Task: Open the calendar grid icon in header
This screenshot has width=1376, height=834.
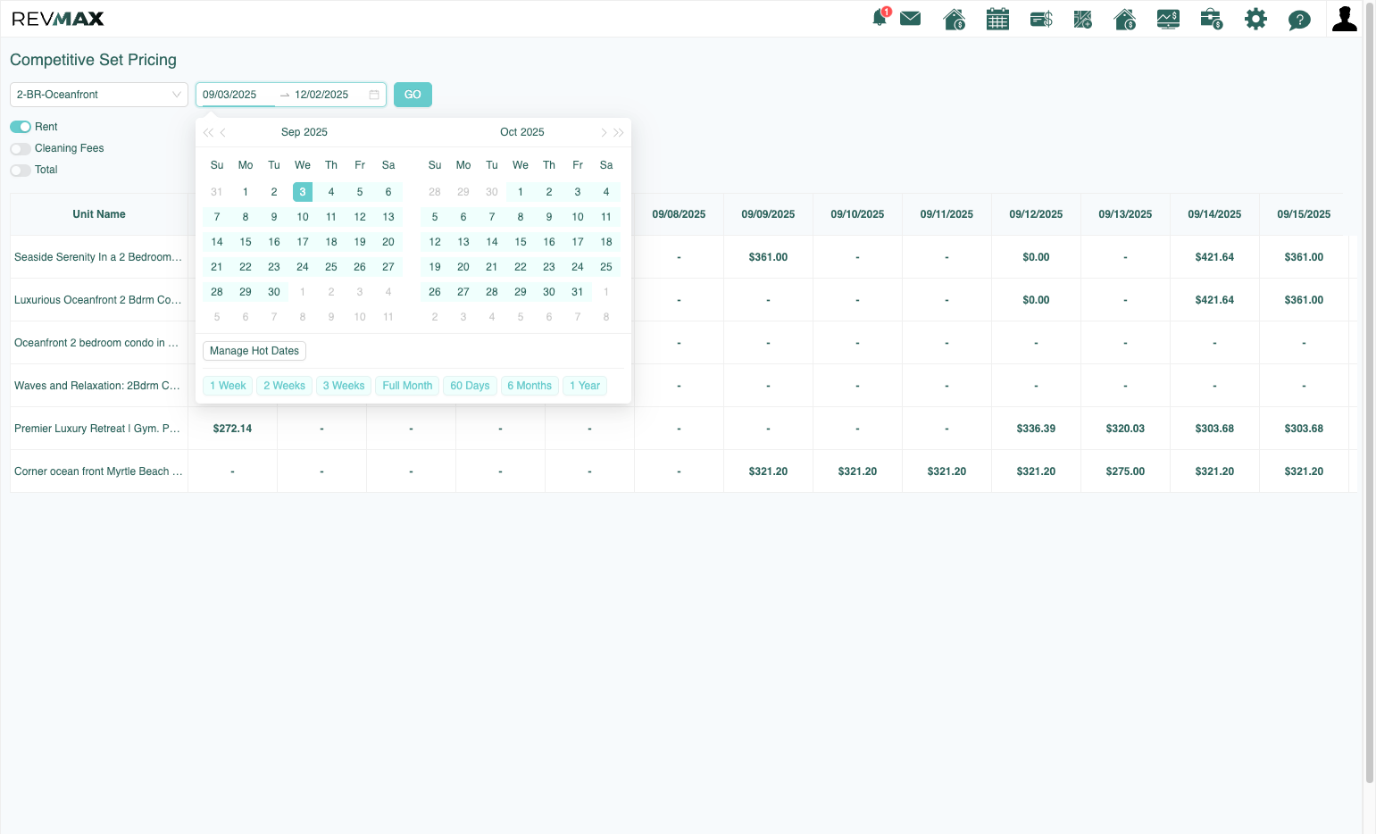Action: click(997, 19)
